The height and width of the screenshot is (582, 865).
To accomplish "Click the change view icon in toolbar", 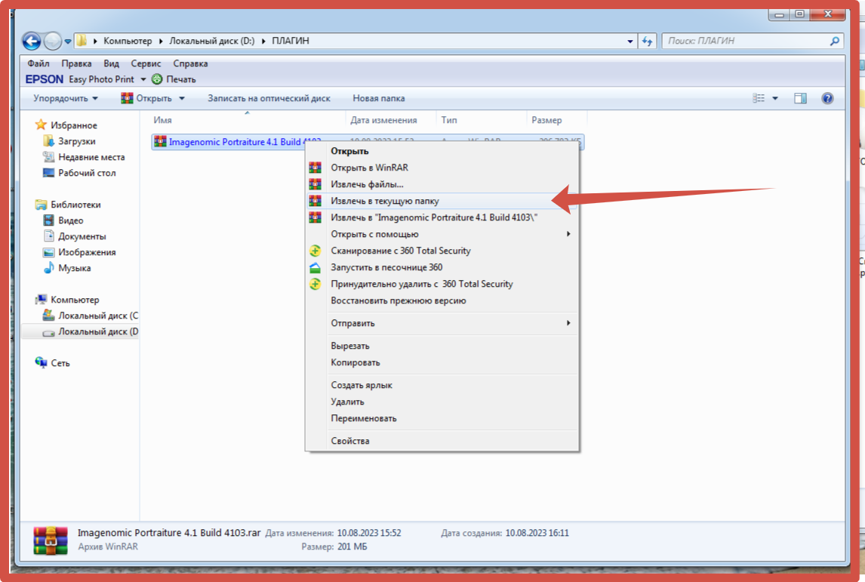I will click(759, 98).
